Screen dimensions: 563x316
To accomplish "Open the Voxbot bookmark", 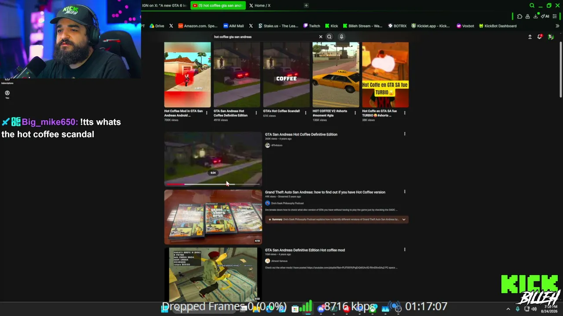I will [x=465, y=26].
